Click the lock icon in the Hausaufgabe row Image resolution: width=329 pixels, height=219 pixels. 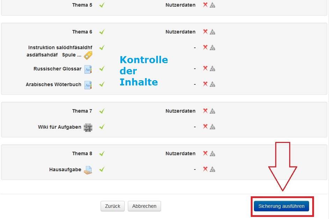coord(212,169)
